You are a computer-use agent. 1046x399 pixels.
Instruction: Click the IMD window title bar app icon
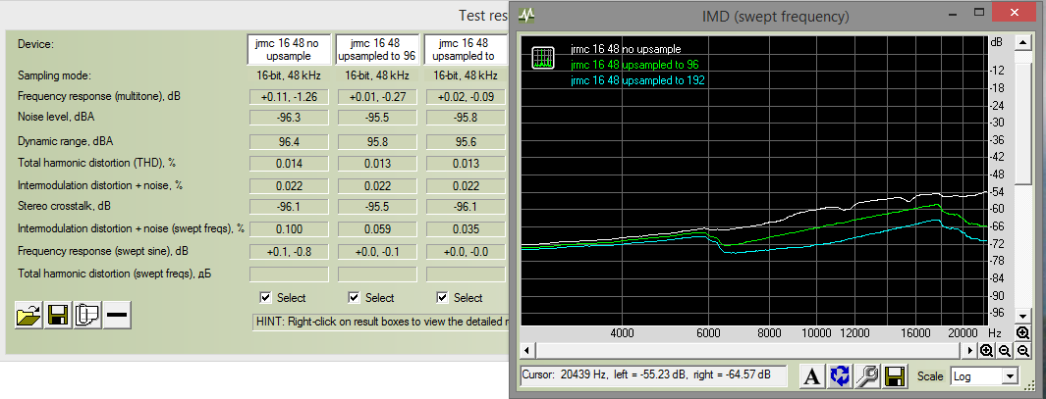point(528,15)
